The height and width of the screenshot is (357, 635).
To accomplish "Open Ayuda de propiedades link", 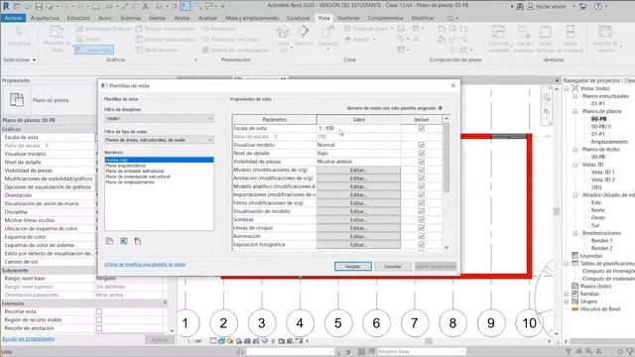I will [29, 339].
